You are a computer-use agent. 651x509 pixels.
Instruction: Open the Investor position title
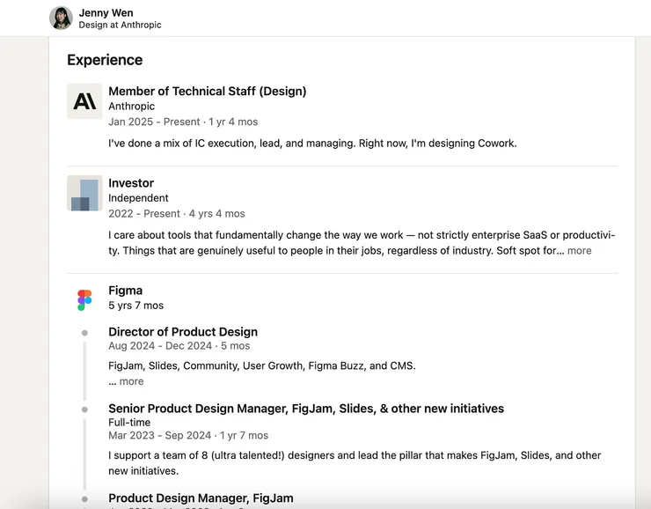[x=131, y=183]
